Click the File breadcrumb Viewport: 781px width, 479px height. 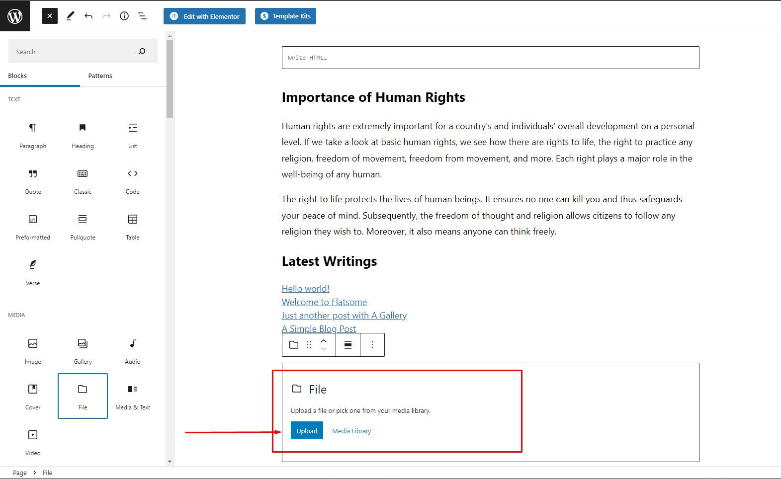coord(47,473)
